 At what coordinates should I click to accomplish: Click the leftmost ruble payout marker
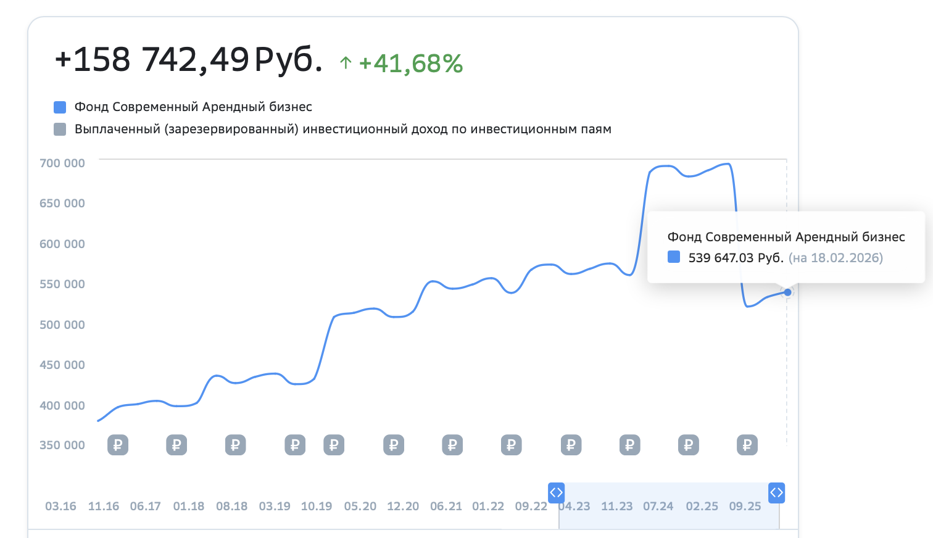coord(118,445)
